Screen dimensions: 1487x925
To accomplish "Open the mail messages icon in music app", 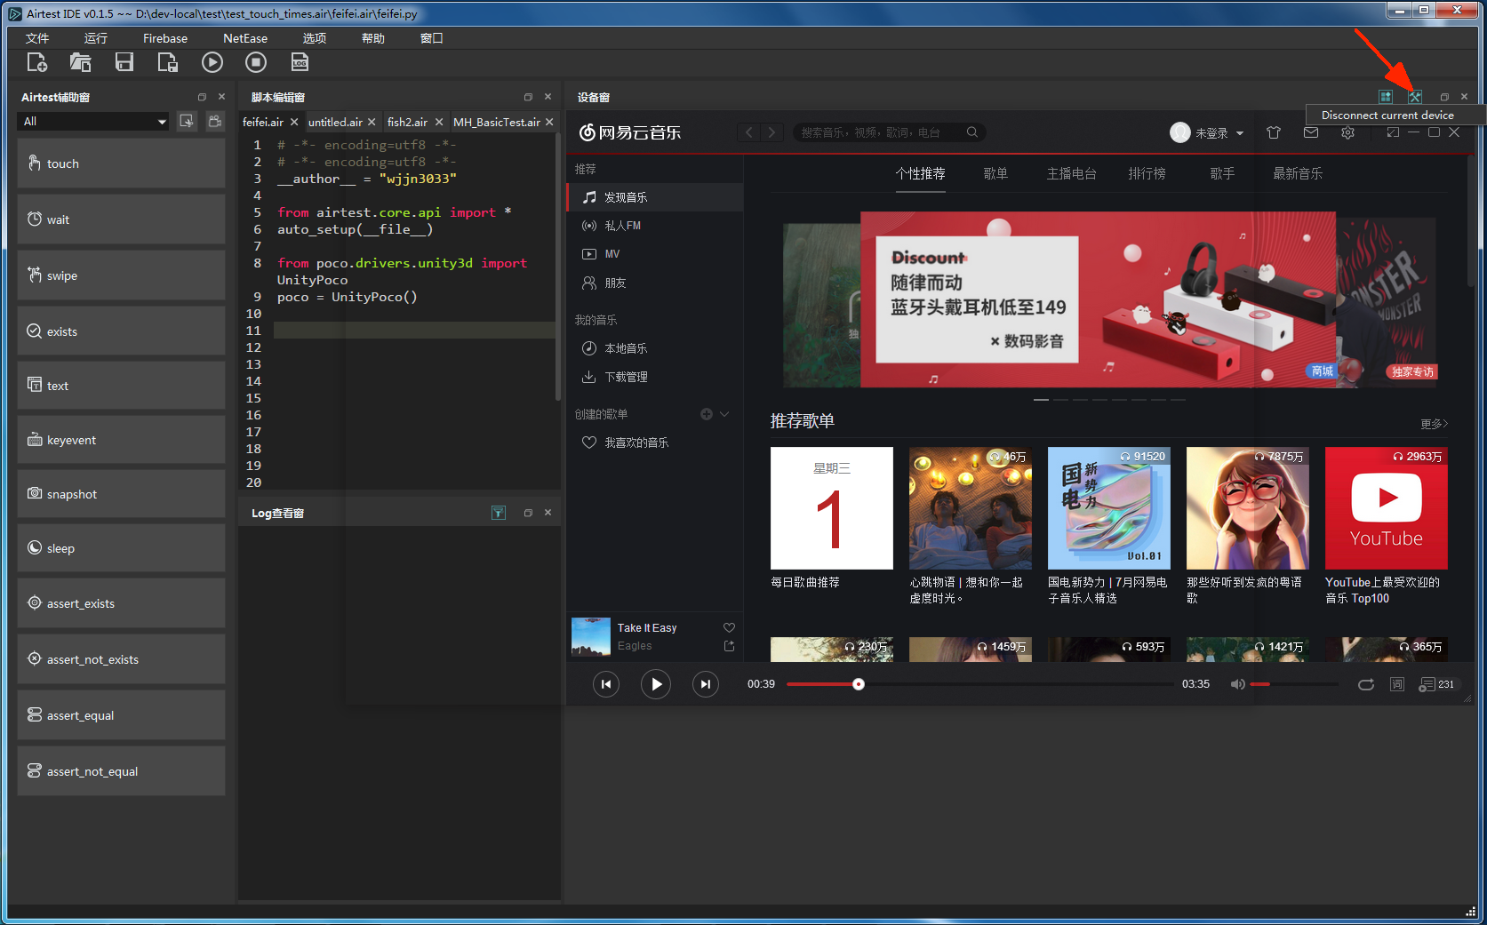I will click(x=1311, y=132).
